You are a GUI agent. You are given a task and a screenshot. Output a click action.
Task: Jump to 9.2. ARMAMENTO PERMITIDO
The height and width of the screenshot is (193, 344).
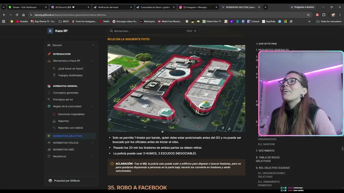point(269,184)
